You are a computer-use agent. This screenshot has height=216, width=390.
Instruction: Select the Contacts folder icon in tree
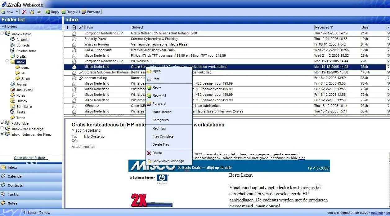pos(12,45)
